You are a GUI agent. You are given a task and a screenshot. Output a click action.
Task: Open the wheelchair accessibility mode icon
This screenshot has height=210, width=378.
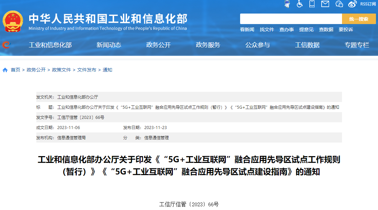click(300, 4)
